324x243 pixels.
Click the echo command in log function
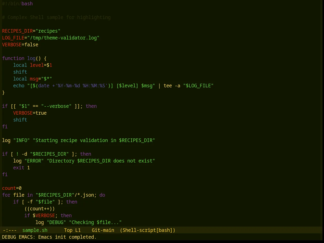[x=19, y=86]
